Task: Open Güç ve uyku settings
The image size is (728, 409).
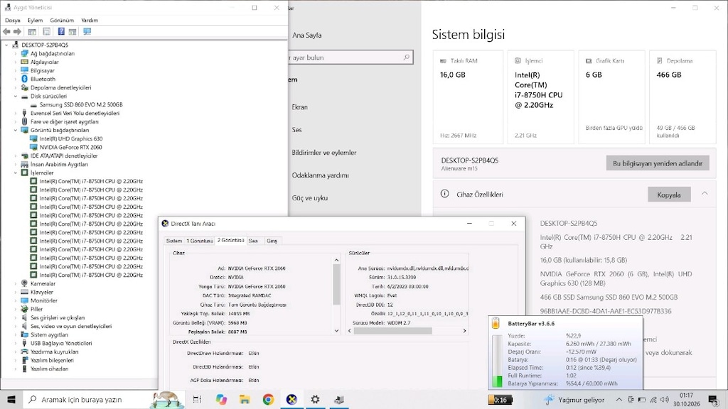Action: click(x=310, y=198)
